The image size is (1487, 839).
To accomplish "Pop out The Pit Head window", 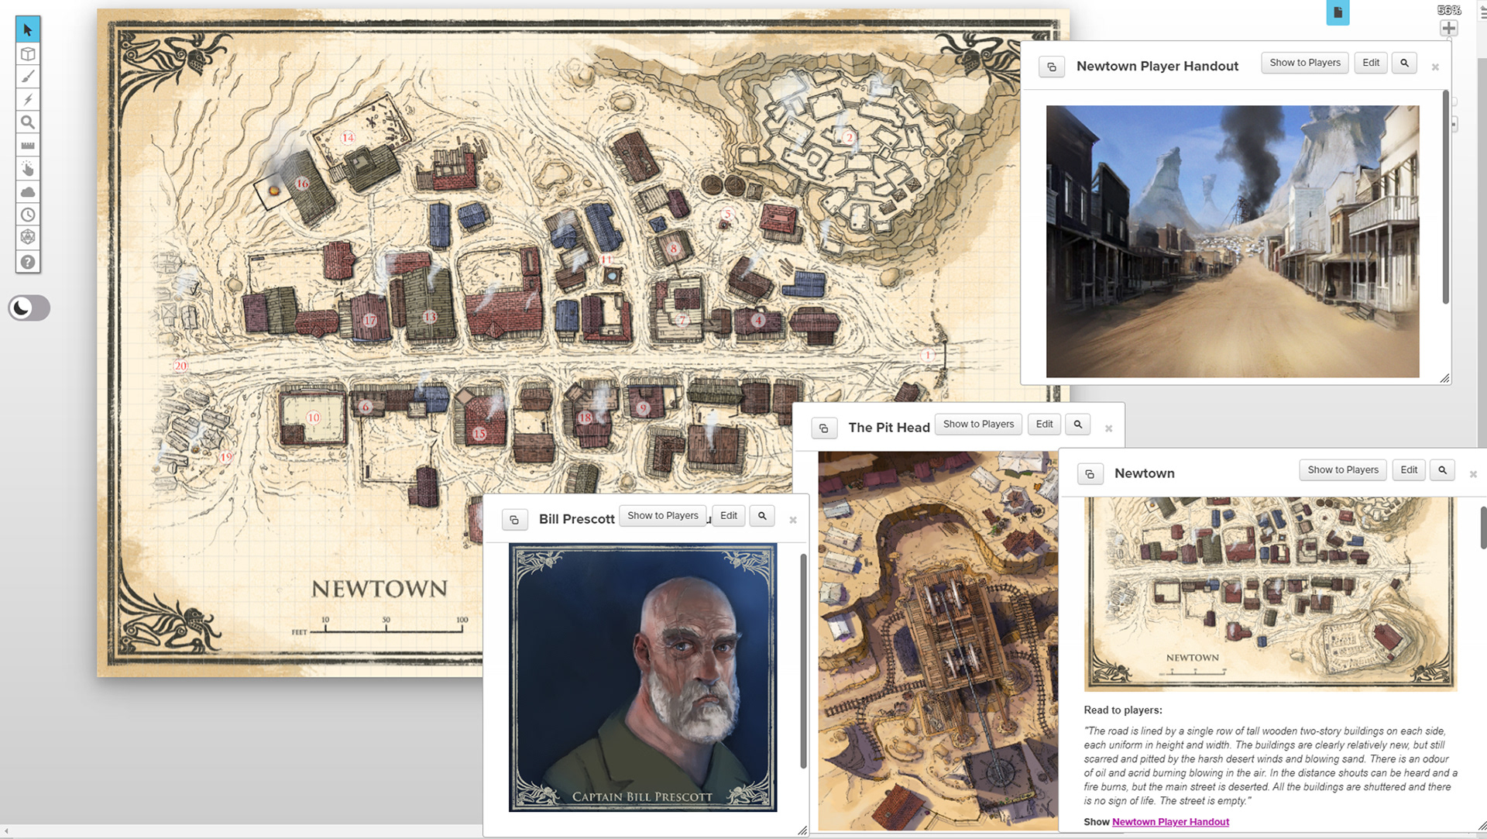I will coord(824,427).
